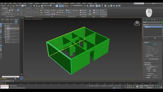Click the object name input field
This screenshot has height=92, width=163.
coord(152,22)
